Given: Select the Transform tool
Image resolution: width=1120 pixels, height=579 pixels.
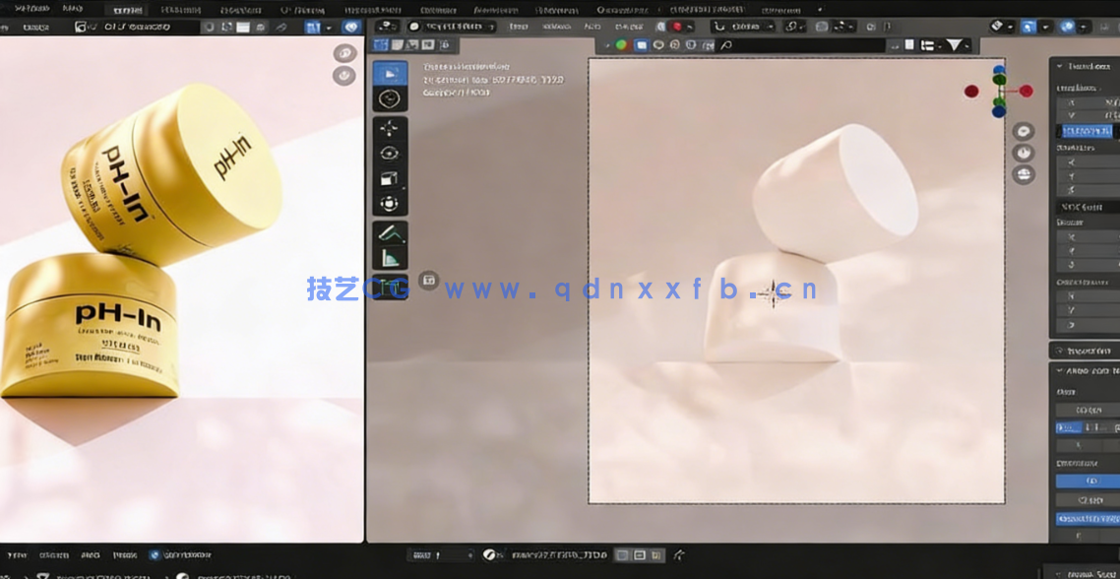Looking at the screenshot, I should pos(389,202).
